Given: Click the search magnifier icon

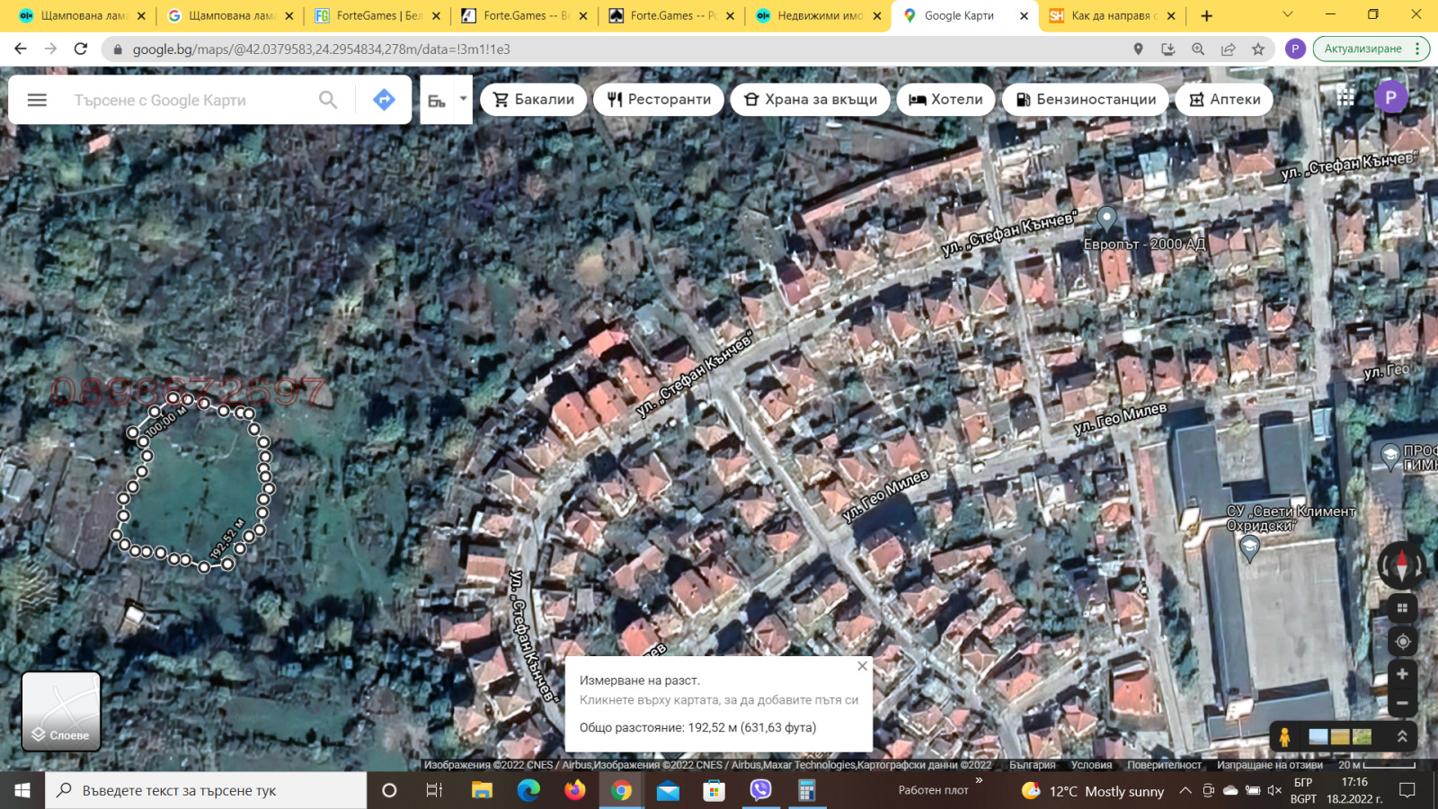Looking at the screenshot, I should pyautogui.click(x=328, y=100).
